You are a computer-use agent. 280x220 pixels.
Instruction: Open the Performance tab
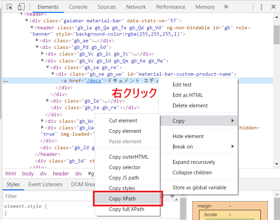pyautogui.click(x=171, y=7)
